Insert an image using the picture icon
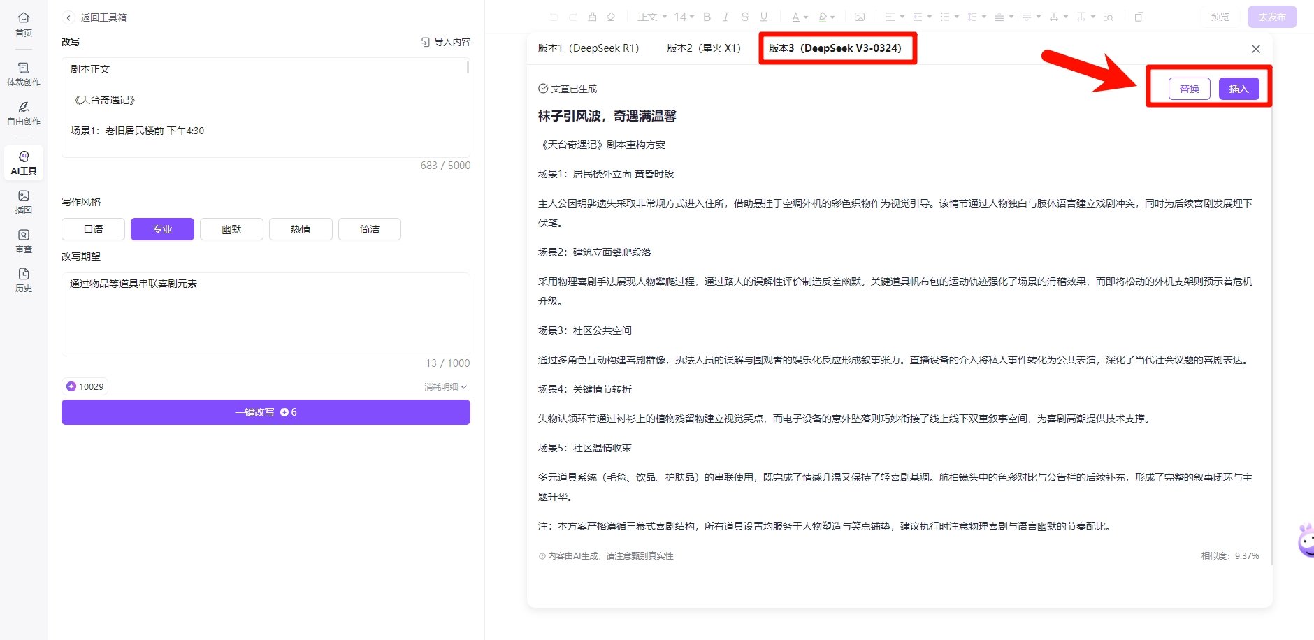The height and width of the screenshot is (640, 1314). pyautogui.click(x=860, y=16)
